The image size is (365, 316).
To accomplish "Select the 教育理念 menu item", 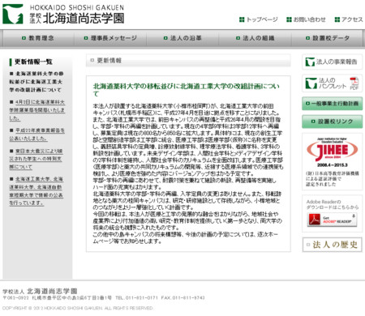I will (38, 38).
